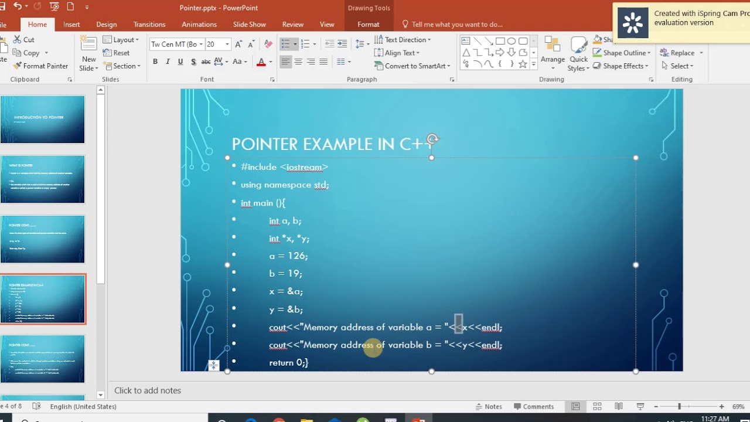This screenshot has width=750, height=422.
Task: Open Reading View
Action: pos(618,406)
